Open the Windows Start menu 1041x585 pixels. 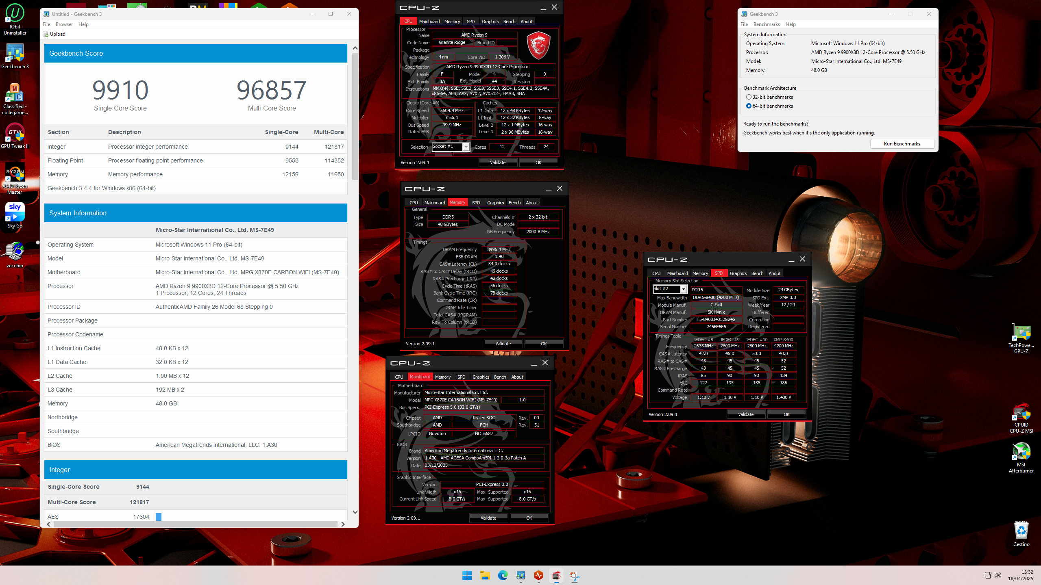click(x=467, y=575)
